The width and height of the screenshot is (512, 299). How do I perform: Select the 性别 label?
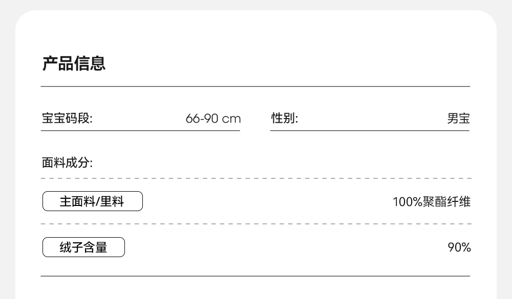click(284, 119)
